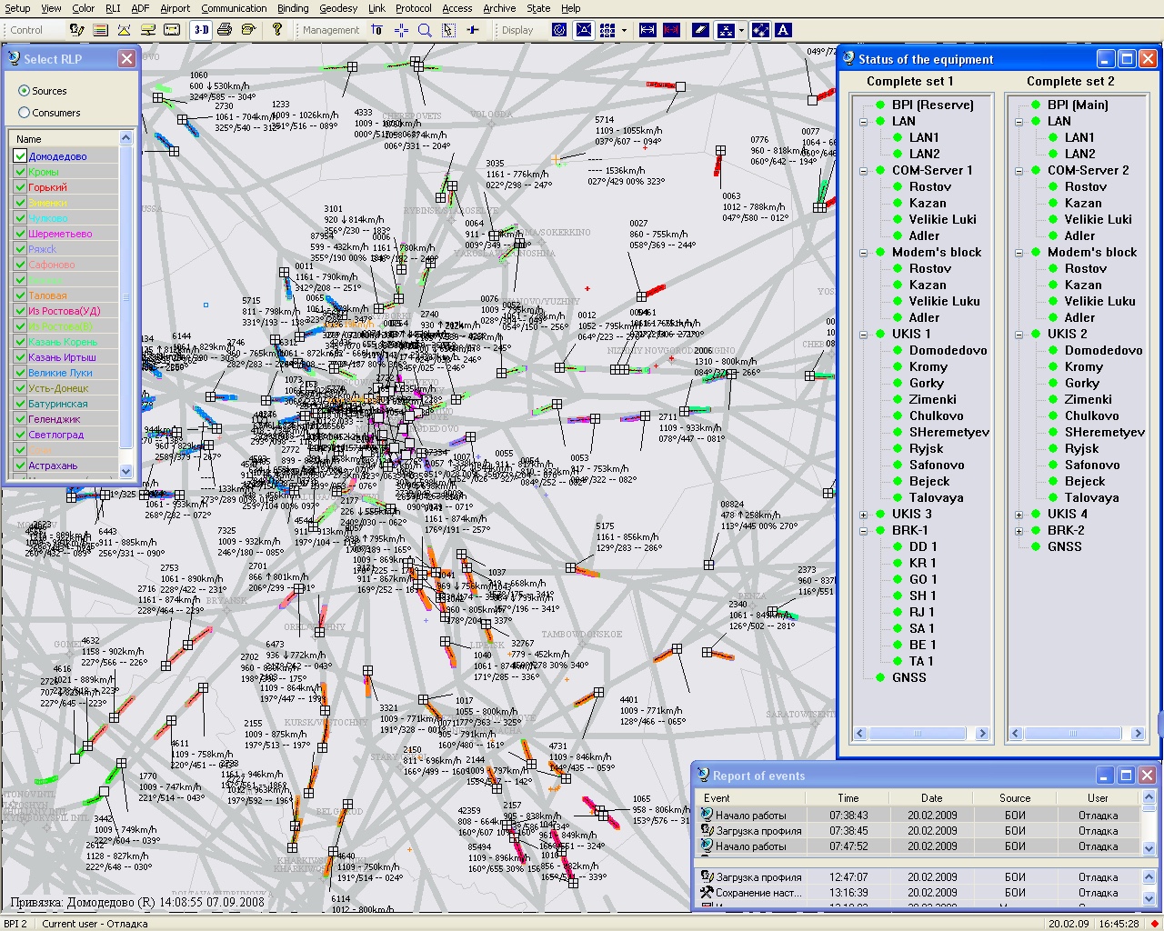The width and height of the screenshot is (1164, 931).
Task: Expand the UKIS 4 tree node
Action: tap(1018, 514)
